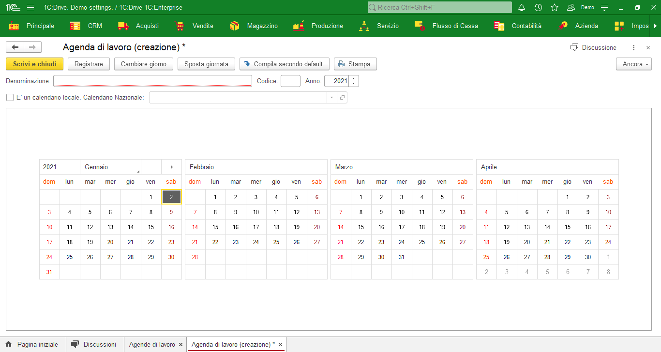Click the Produzione factory icon
The width and height of the screenshot is (661, 352).
point(299,26)
